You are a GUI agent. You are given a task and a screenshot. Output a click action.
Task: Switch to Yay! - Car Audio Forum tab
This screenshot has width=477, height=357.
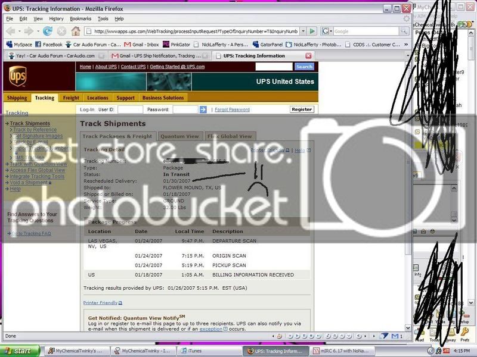click(56, 56)
